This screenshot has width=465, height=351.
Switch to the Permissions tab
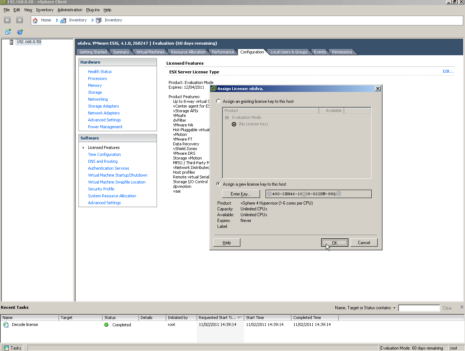(x=342, y=52)
